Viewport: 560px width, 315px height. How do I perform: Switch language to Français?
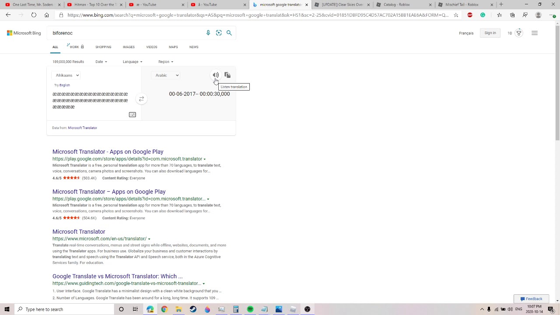(x=466, y=33)
